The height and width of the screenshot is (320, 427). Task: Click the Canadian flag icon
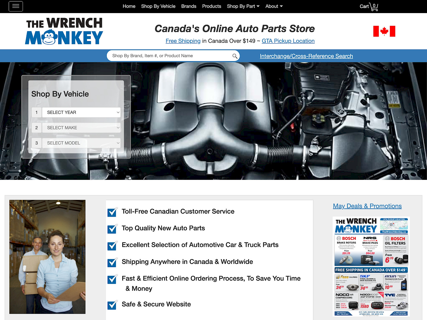pyautogui.click(x=384, y=31)
